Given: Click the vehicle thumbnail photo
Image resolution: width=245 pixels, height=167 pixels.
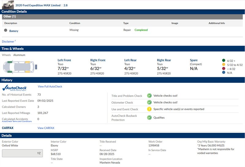Looking at the screenshot, I should point(8,5).
